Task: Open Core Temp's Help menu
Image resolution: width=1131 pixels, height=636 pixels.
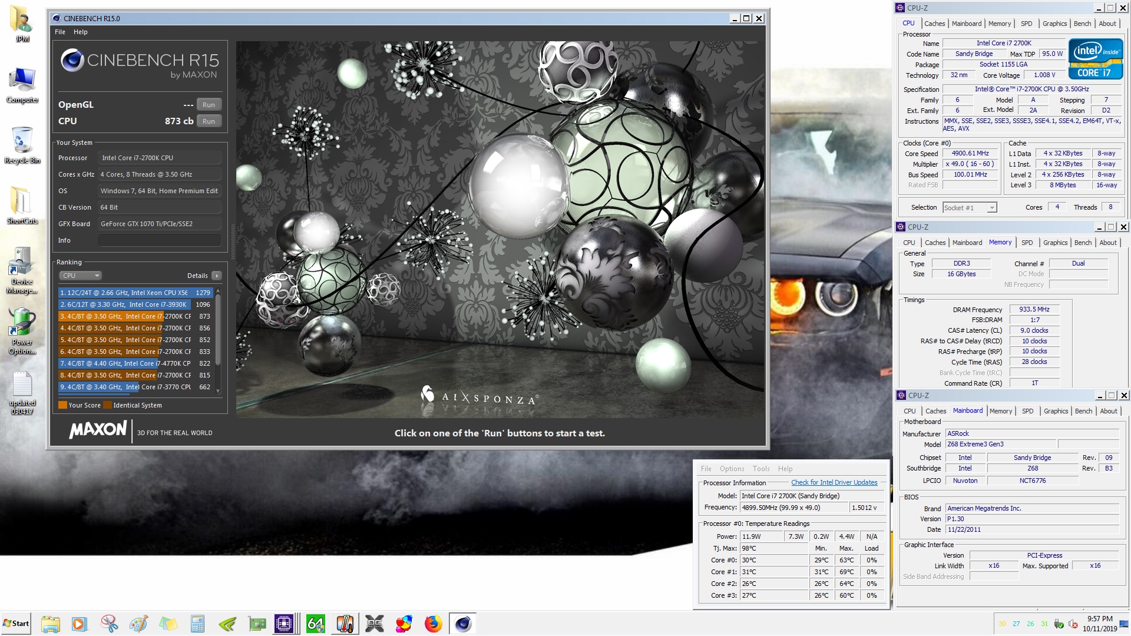Action: [785, 469]
